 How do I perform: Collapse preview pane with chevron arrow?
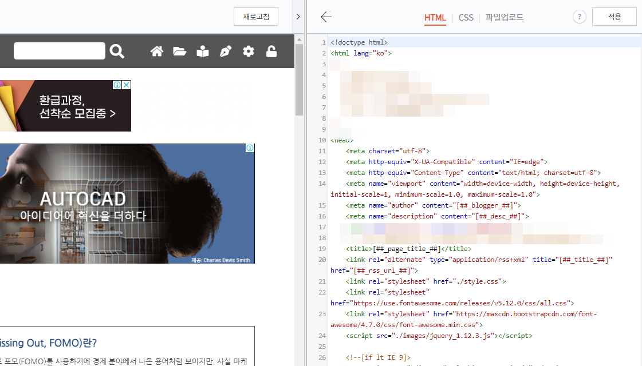(x=298, y=17)
